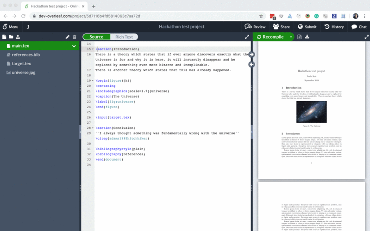Click the new file icon
The width and height of the screenshot is (370, 231).
coord(4,37)
